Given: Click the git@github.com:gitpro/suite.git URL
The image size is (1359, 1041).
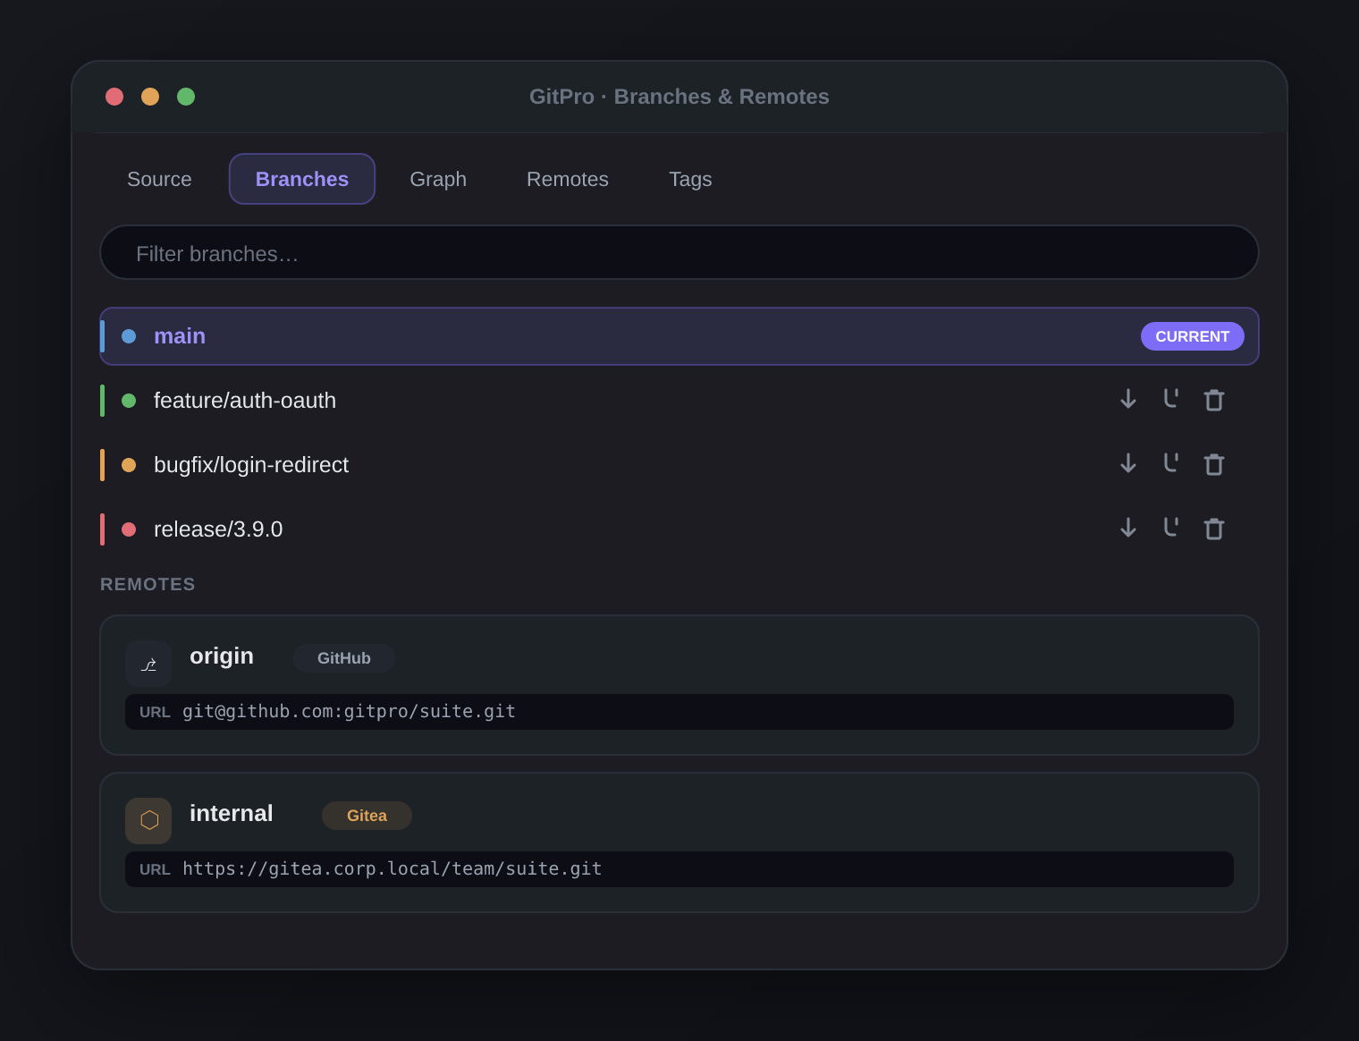Looking at the screenshot, I should [x=349, y=712].
